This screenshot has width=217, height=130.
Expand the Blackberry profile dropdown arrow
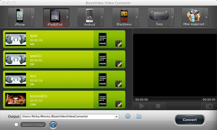[x=137, y=17]
